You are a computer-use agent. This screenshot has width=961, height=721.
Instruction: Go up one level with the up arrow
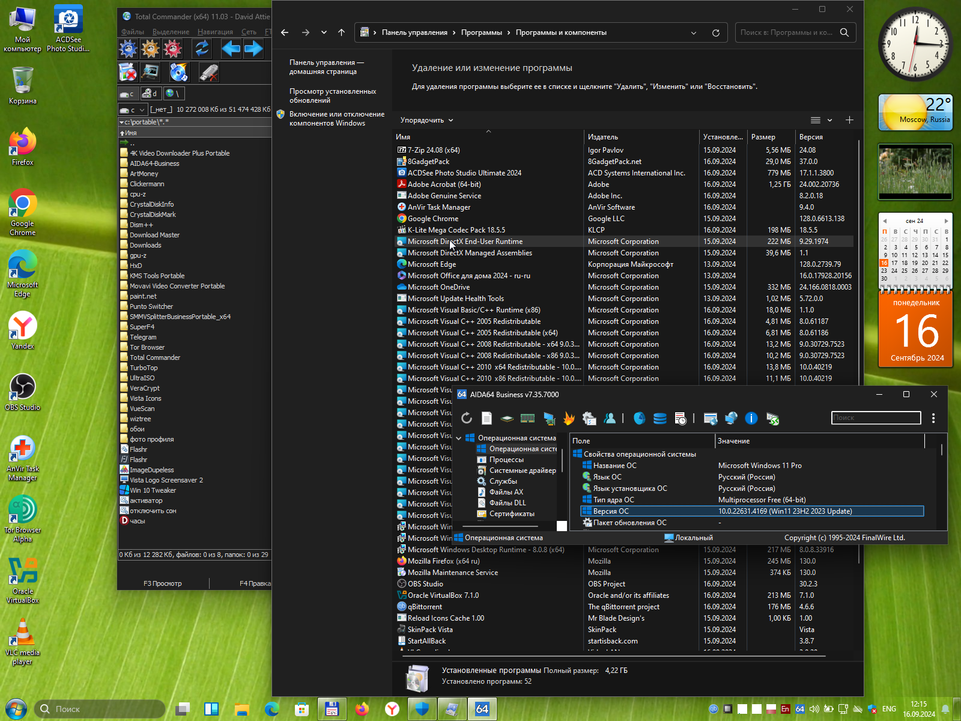coord(341,32)
